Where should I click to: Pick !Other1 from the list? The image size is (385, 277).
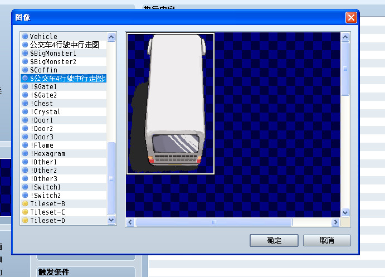click(x=64, y=162)
